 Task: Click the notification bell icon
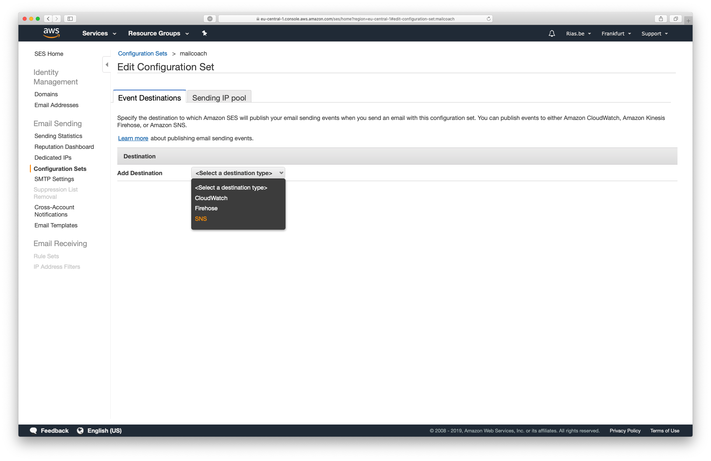tap(551, 33)
